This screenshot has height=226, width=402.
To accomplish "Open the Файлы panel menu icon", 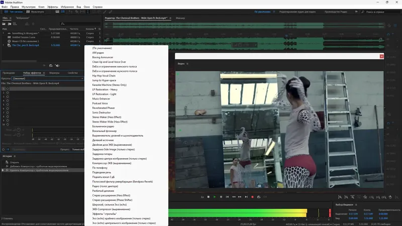I will (x=10, y=18).
